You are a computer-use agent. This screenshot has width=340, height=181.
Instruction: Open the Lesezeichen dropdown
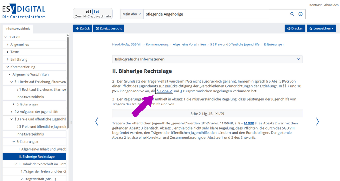pos(321,28)
